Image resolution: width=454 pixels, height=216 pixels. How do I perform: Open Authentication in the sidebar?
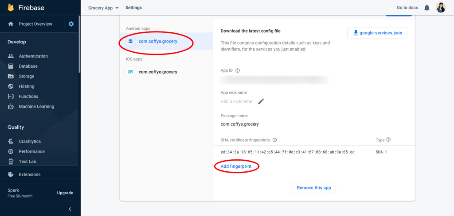tap(33, 56)
